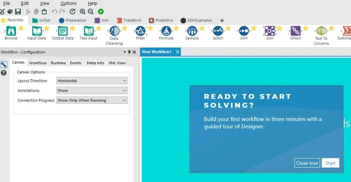This screenshot has height=182, width=351.
Task: Open the Help menu
Action: point(92,4)
